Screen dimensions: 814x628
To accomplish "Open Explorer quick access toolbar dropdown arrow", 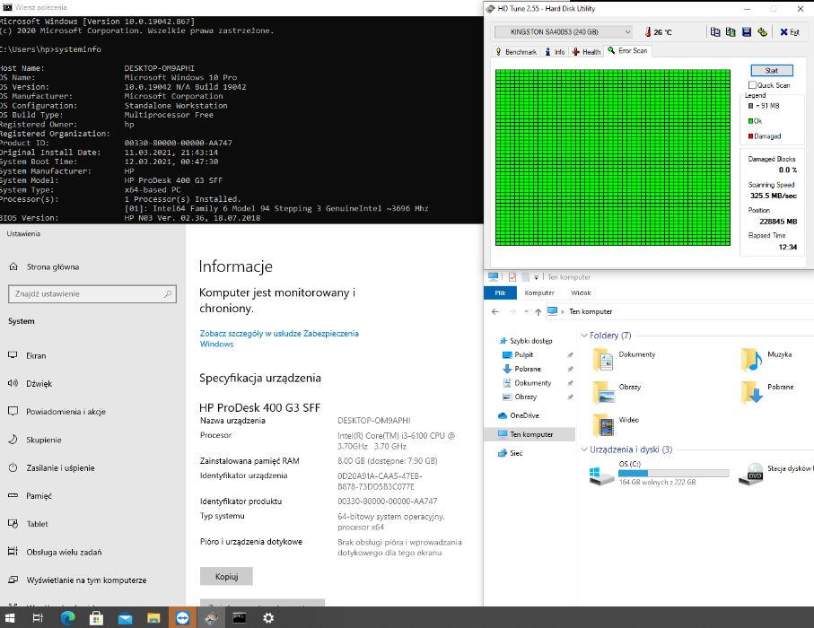I will pyautogui.click(x=537, y=278).
